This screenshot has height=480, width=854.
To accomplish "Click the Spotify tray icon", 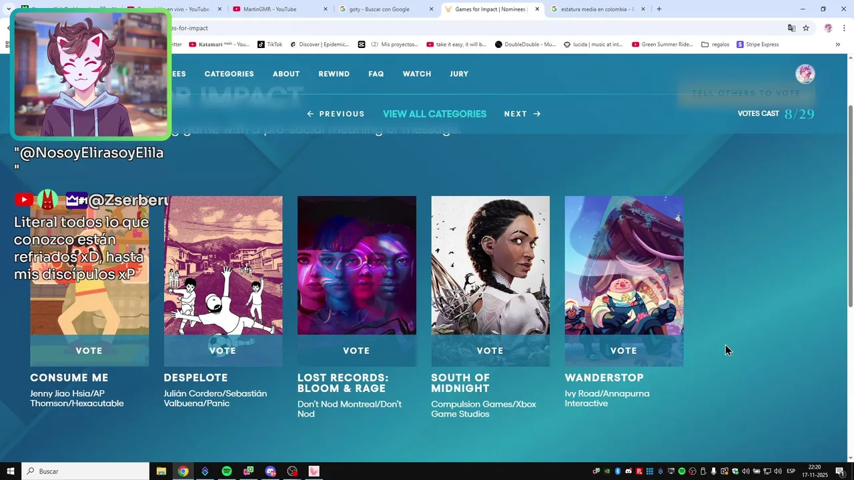I will tap(682, 471).
